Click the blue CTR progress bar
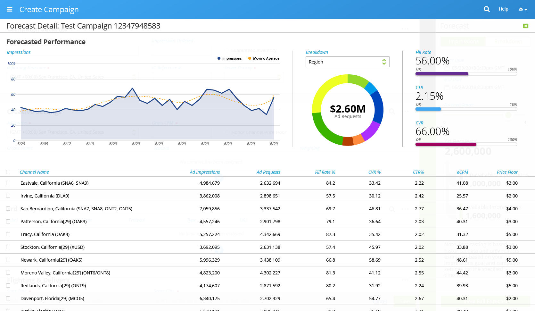Viewport: 535px width, 311px height. point(428,109)
